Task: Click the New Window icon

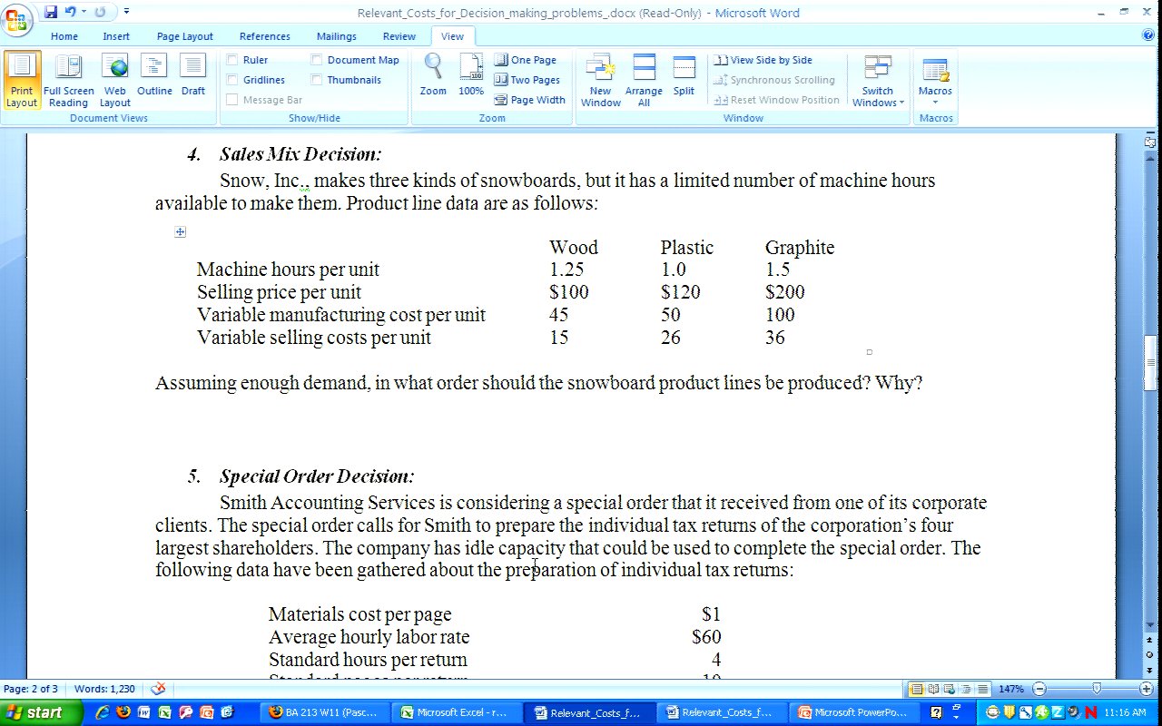Action: [600, 80]
